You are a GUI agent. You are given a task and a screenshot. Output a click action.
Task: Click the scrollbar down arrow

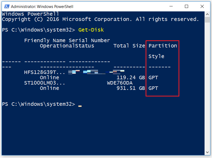coord(207,152)
